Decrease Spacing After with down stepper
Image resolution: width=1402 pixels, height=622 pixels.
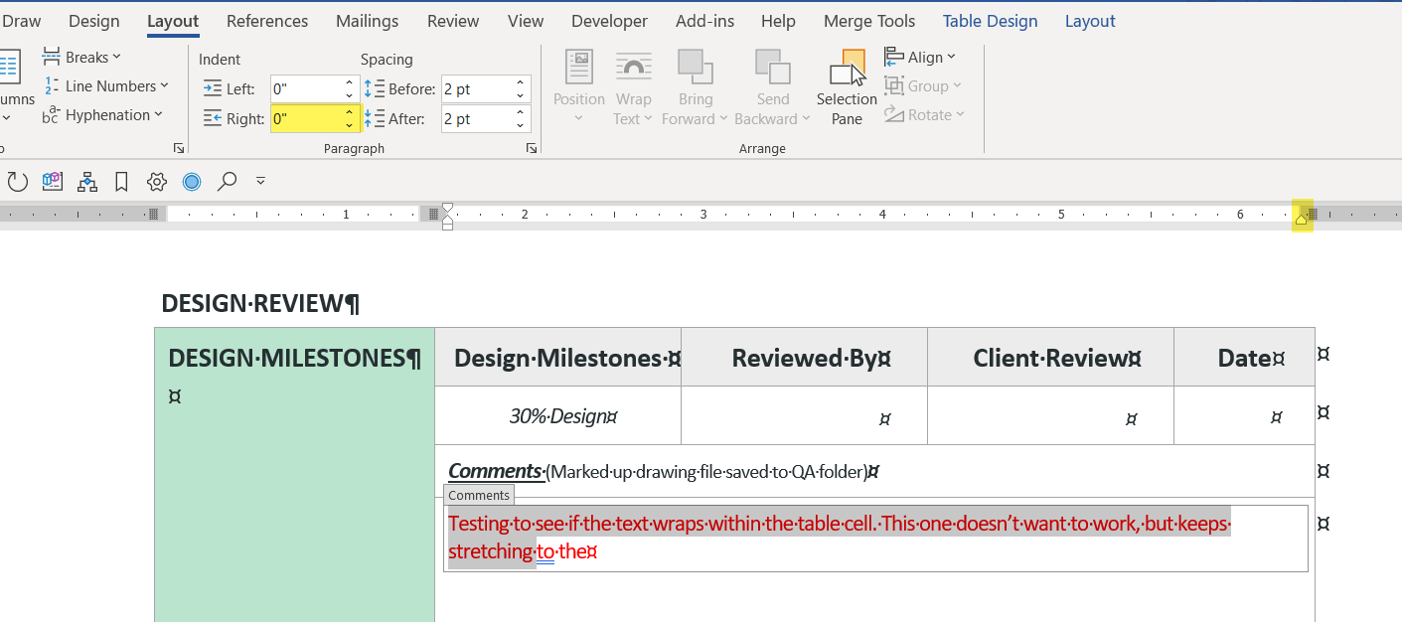pos(520,125)
